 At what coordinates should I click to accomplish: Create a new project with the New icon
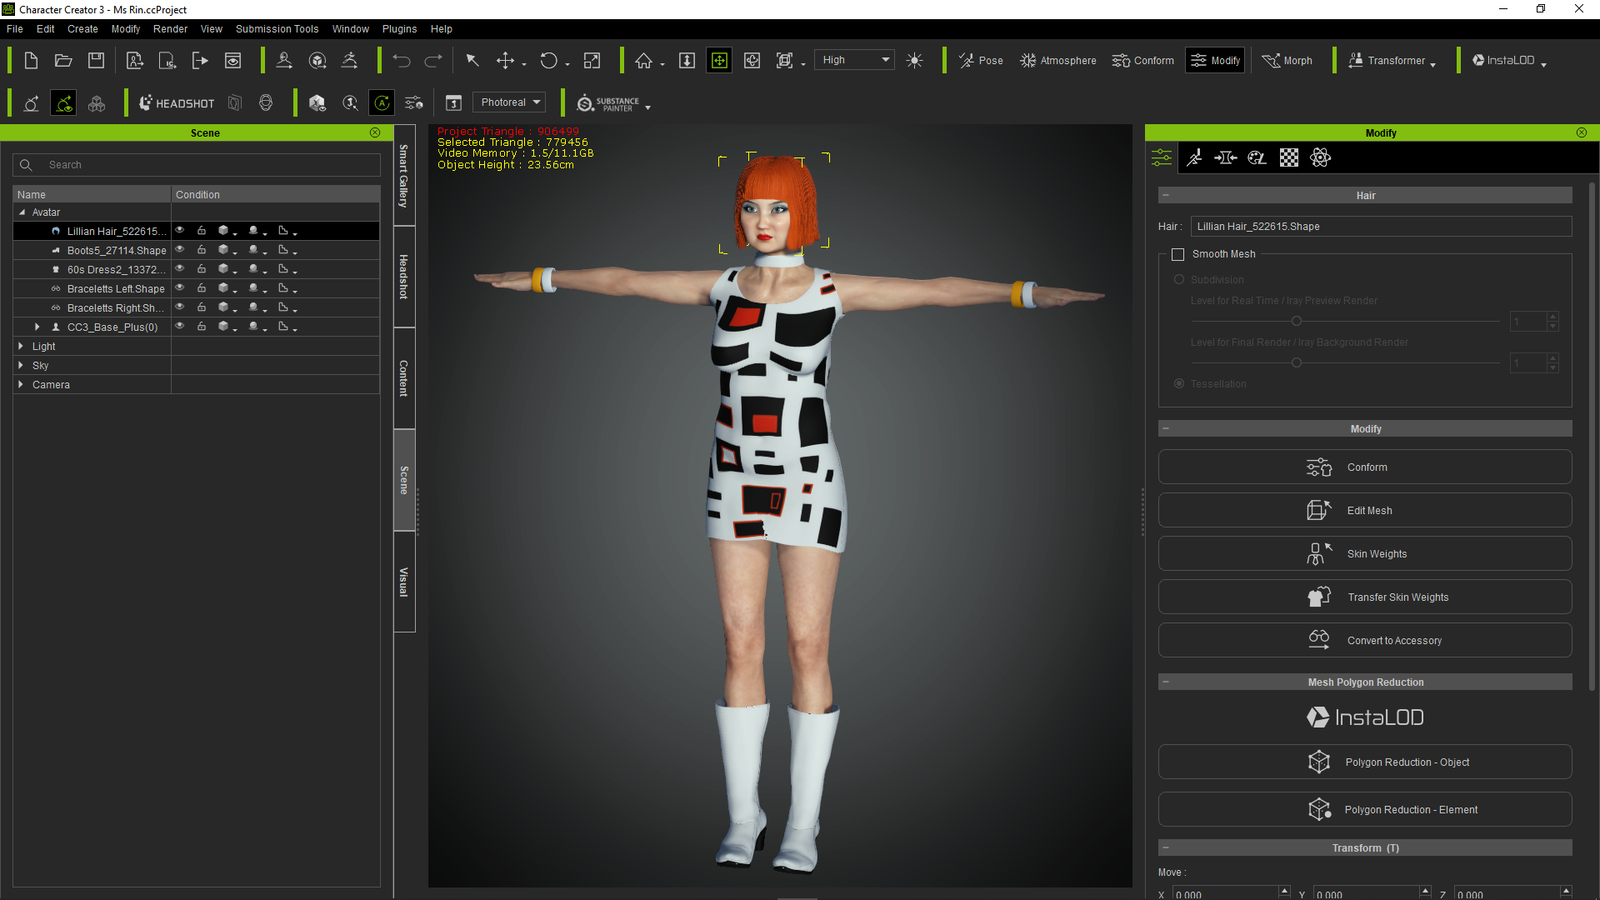pyautogui.click(x=31, y=61)
